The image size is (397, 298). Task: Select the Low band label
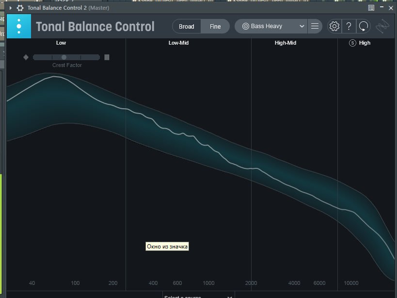(x=61, y=43)
